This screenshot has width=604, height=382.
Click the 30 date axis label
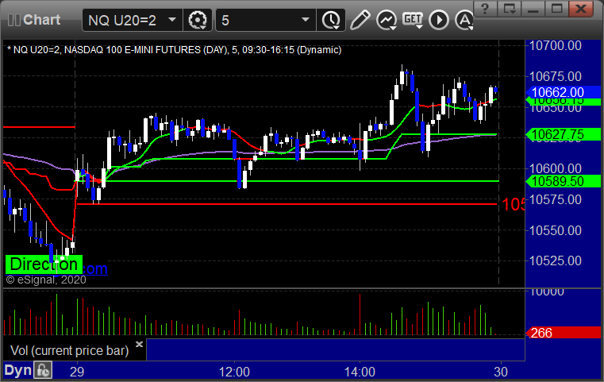point(501,372)
